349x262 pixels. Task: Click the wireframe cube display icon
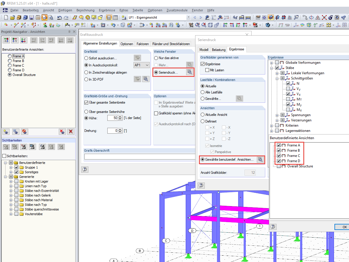pos(210,25)
